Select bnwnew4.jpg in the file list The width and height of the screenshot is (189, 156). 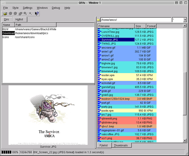[x=127, y=71]
